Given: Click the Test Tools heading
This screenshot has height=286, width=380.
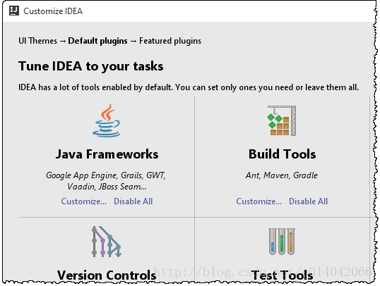Looking at the screenshot, I should (282, 275).
